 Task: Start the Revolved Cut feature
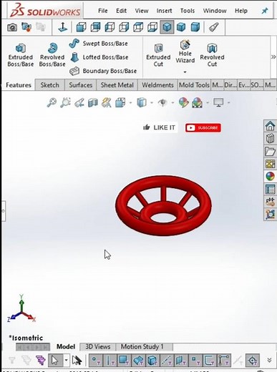(x=212, y=55)
